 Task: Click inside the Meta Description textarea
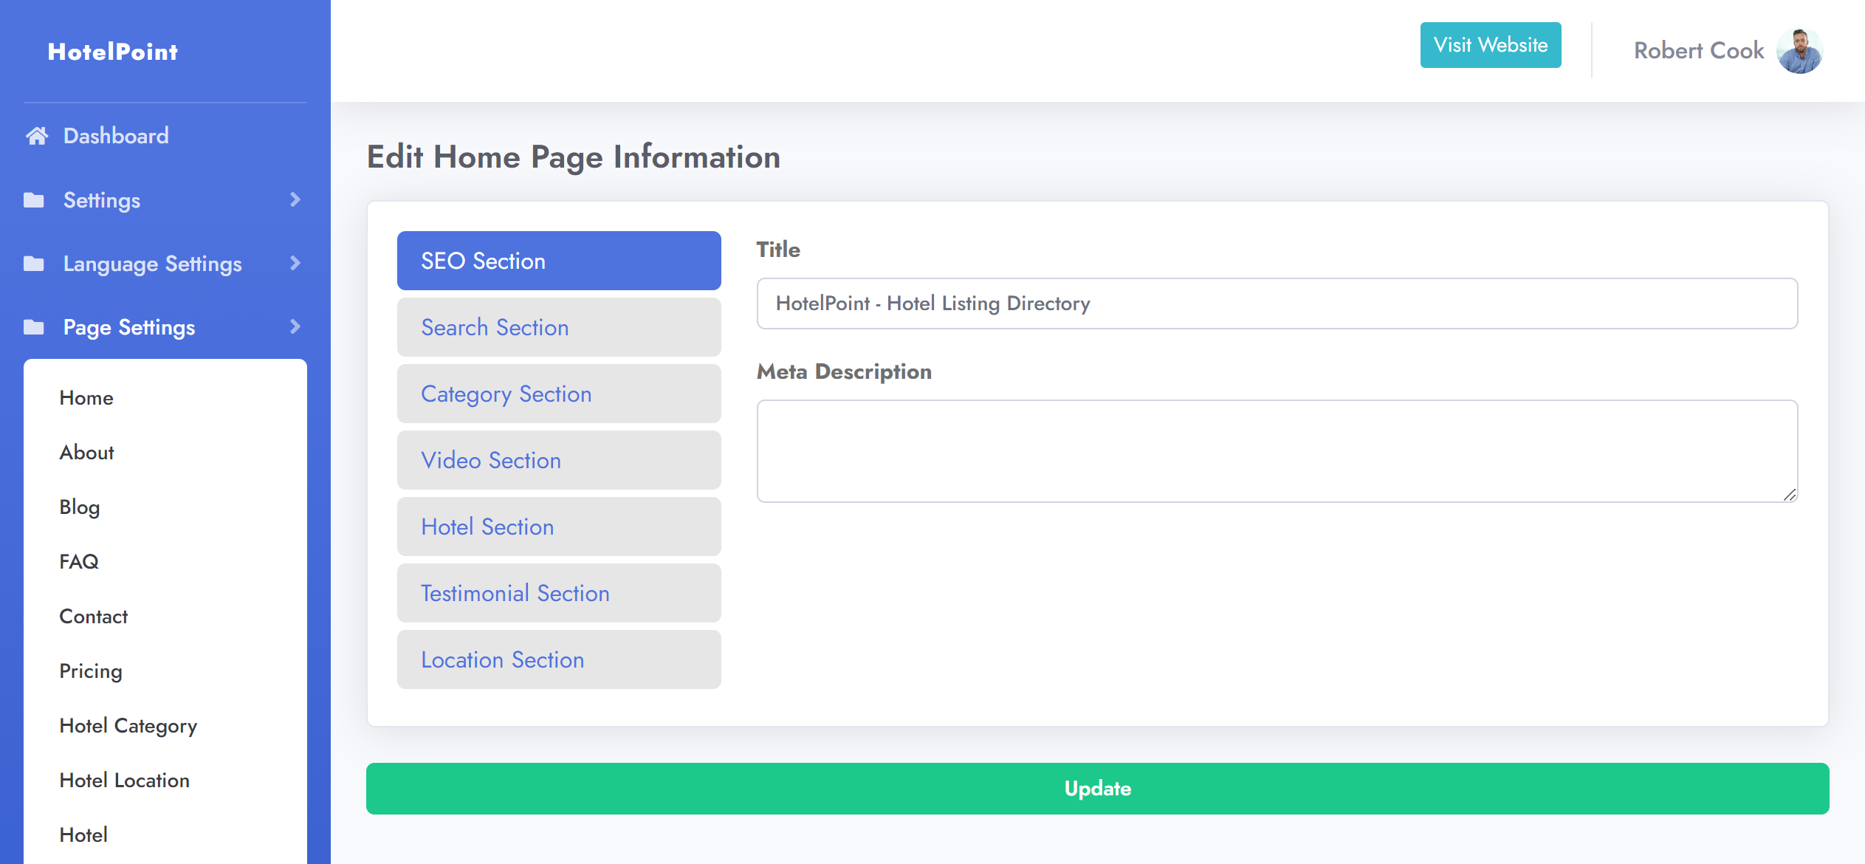coord(1277,450)
